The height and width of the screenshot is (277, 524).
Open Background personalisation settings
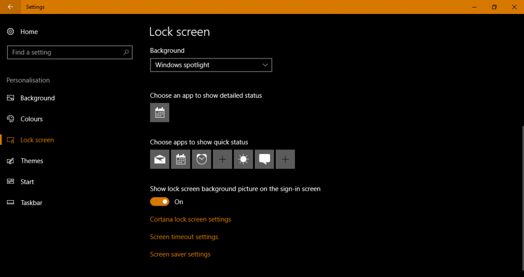point(37,98)
